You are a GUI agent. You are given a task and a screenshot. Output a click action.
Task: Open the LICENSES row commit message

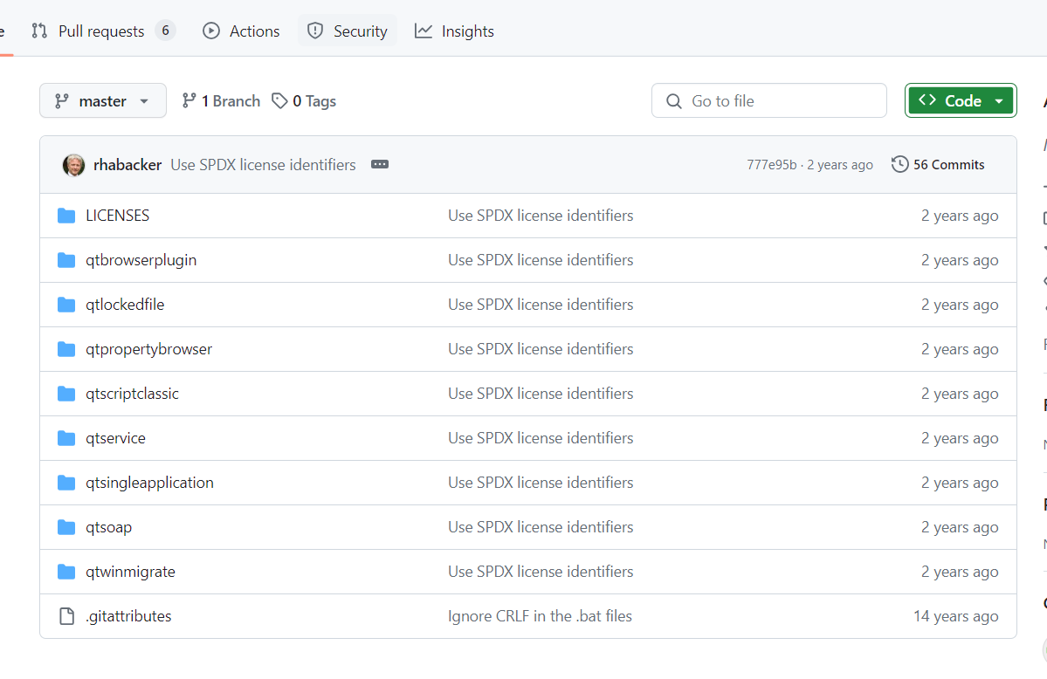(541, 216)
